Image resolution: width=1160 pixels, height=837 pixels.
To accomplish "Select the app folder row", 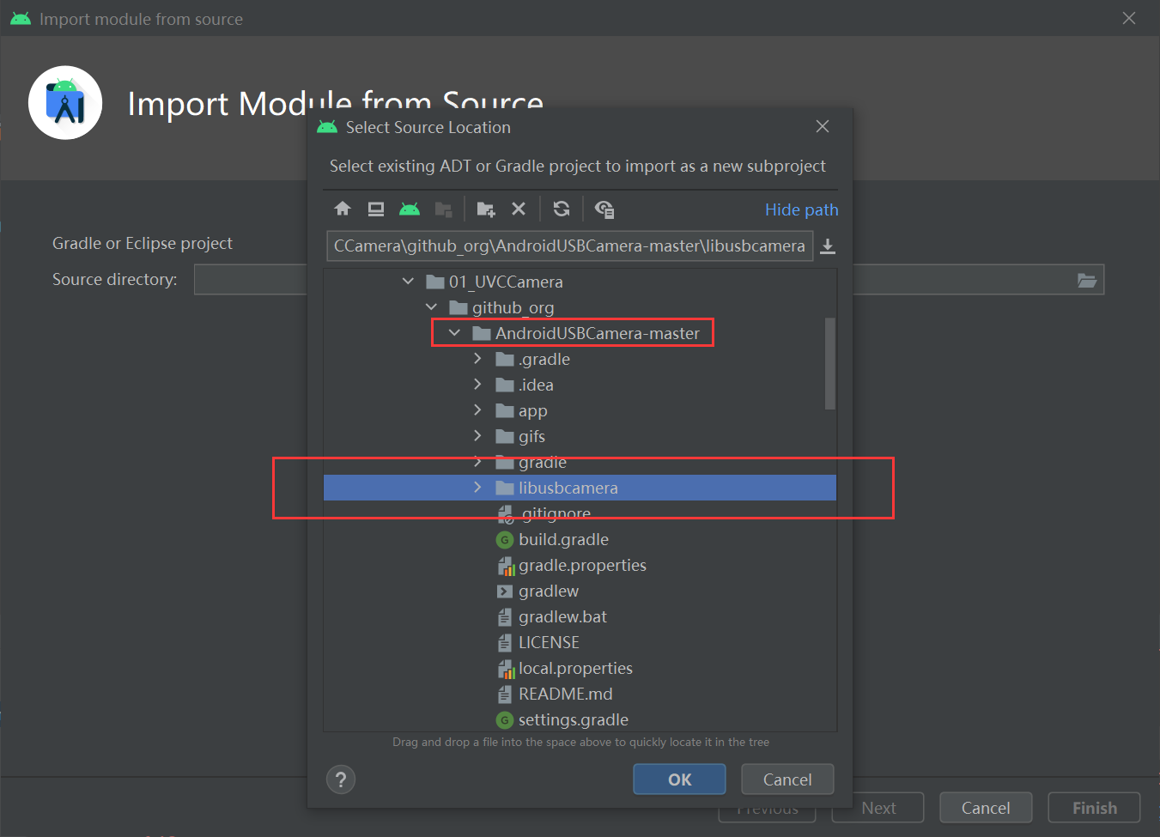I will coord(580,410).
